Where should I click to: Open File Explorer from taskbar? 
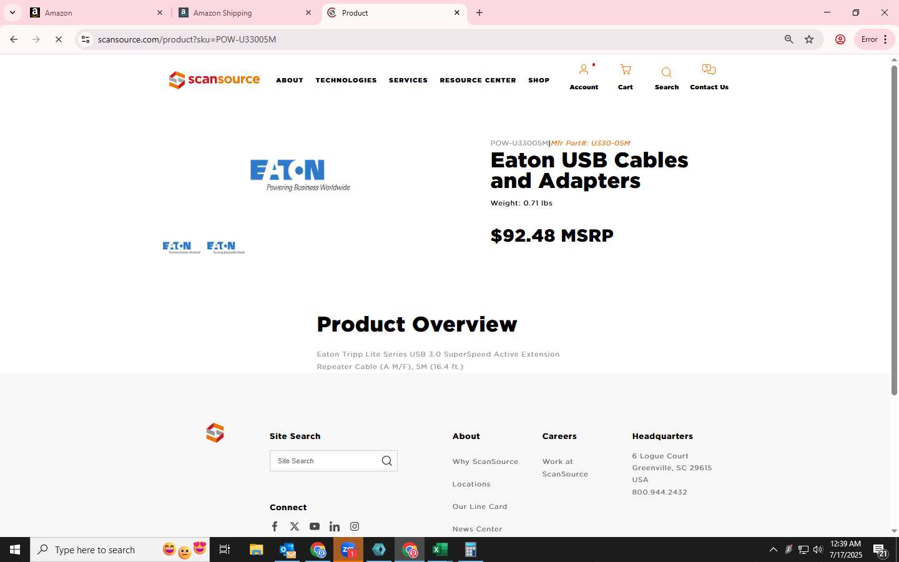(x=256, y=550)
